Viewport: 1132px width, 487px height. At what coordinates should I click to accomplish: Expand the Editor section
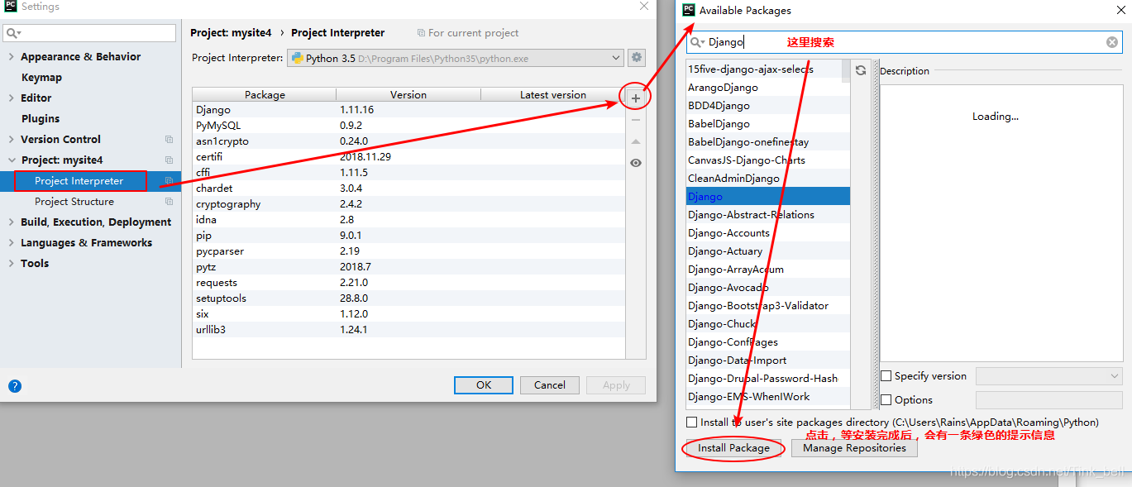pyautogui.click(x=11, y=98)
